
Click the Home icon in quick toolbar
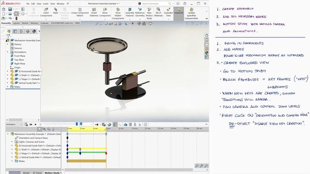click(3, 9)
